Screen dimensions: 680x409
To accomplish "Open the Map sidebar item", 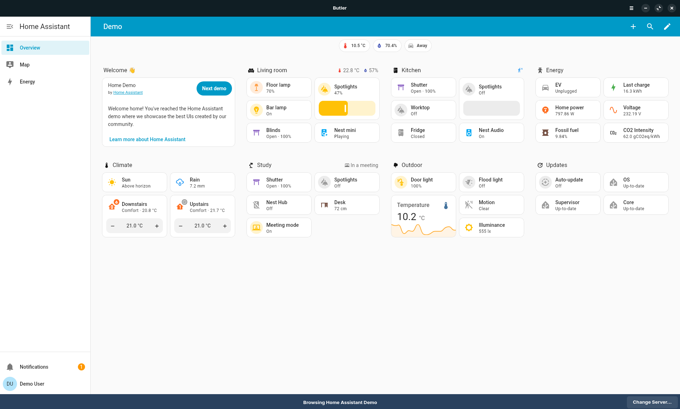I will (x=25, y=65).
